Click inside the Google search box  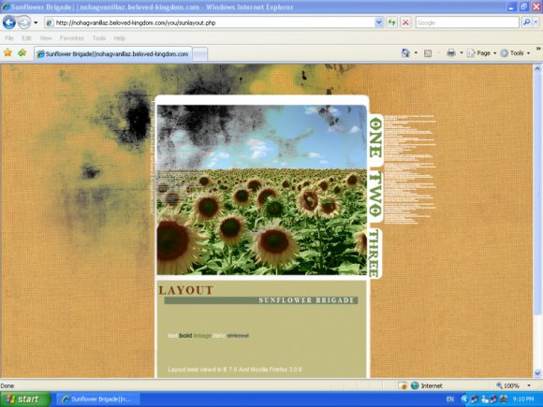[x=467, y=22]
